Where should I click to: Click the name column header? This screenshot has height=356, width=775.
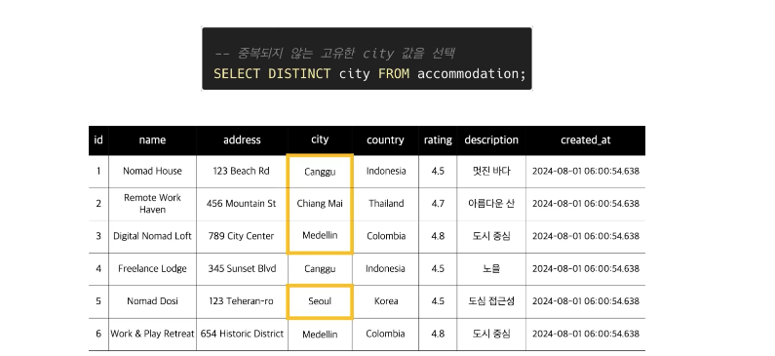[x=152, y=139]
